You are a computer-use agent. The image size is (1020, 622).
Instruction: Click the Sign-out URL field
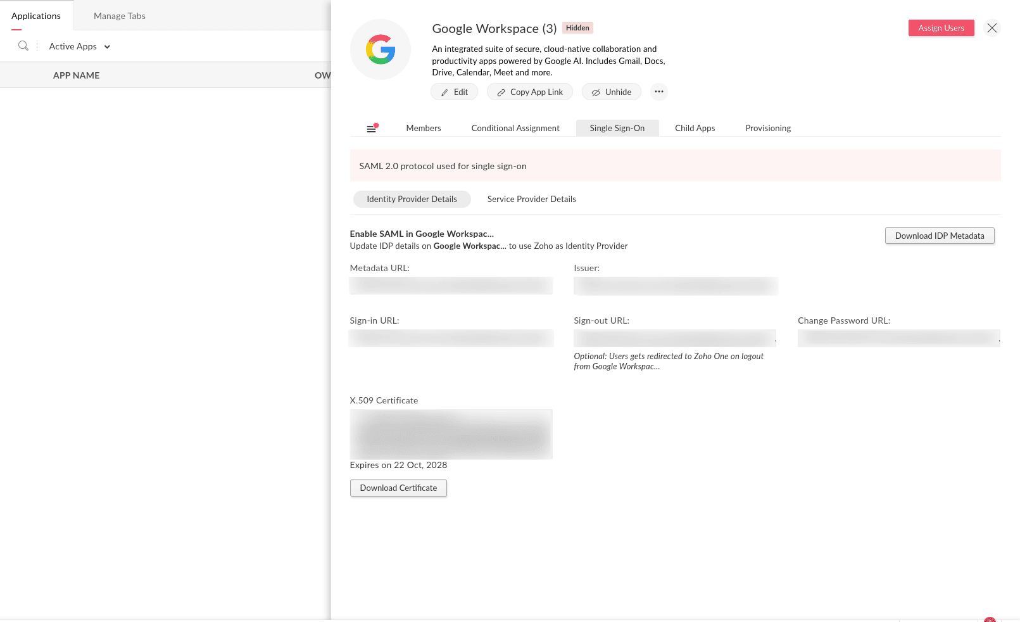pos(675,338)
